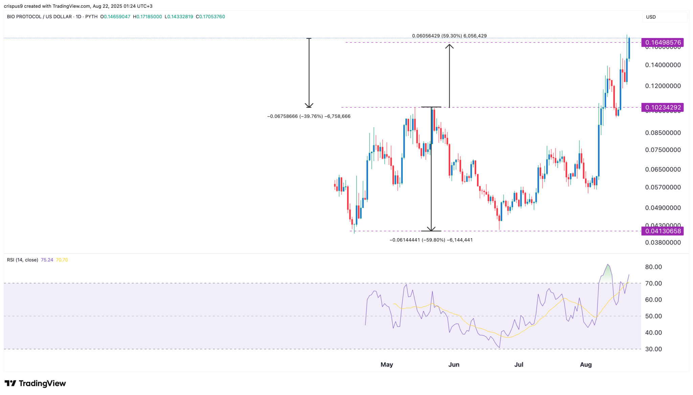Click the close price value C0.17053760
The height and width of the screenshot is (395, 693).
pos(210,16)
